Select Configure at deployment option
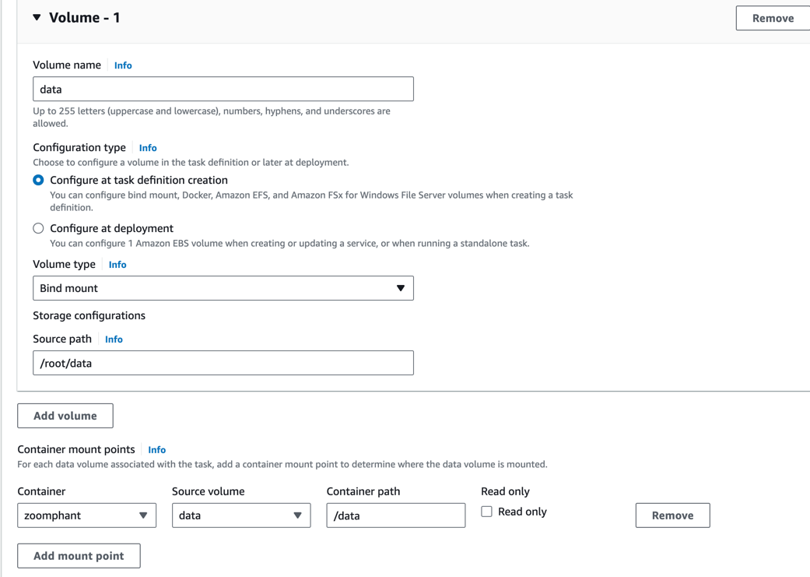810x577 pixels. tap(38, 228)
